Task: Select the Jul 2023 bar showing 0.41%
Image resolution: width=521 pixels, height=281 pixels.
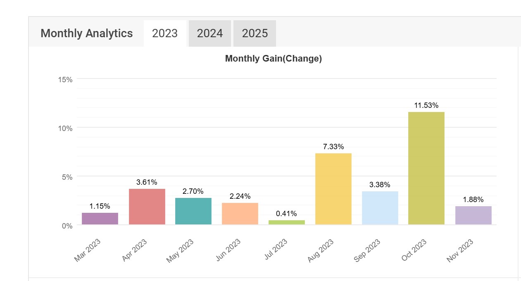Action: (x=287, y=222)
